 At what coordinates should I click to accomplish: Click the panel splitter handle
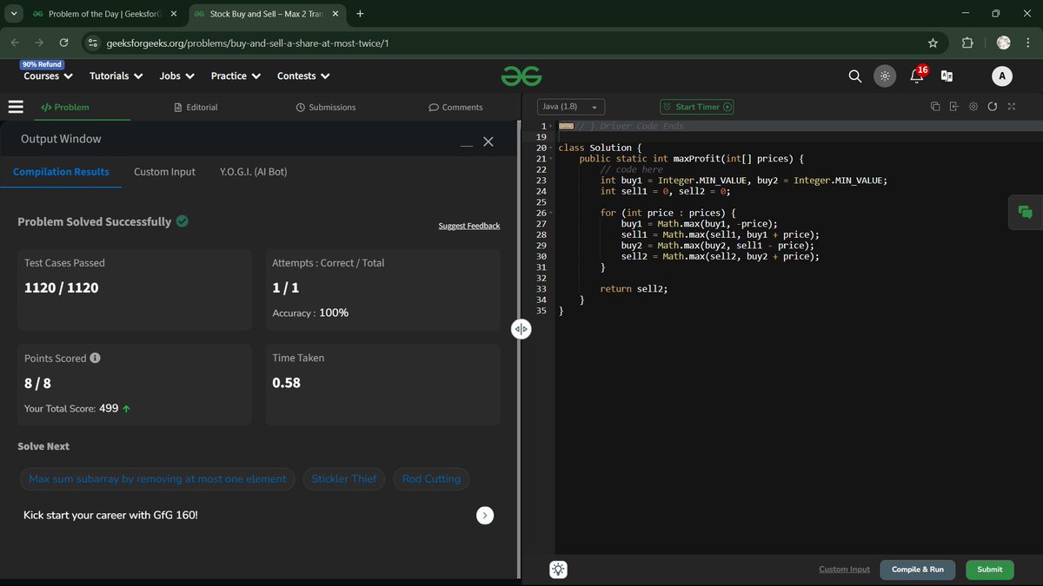point(521,329)
